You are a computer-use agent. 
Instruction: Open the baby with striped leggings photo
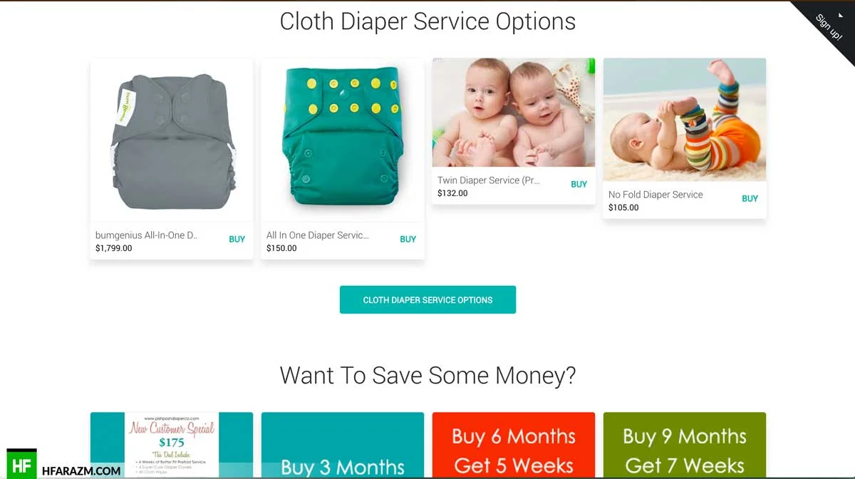685,120
